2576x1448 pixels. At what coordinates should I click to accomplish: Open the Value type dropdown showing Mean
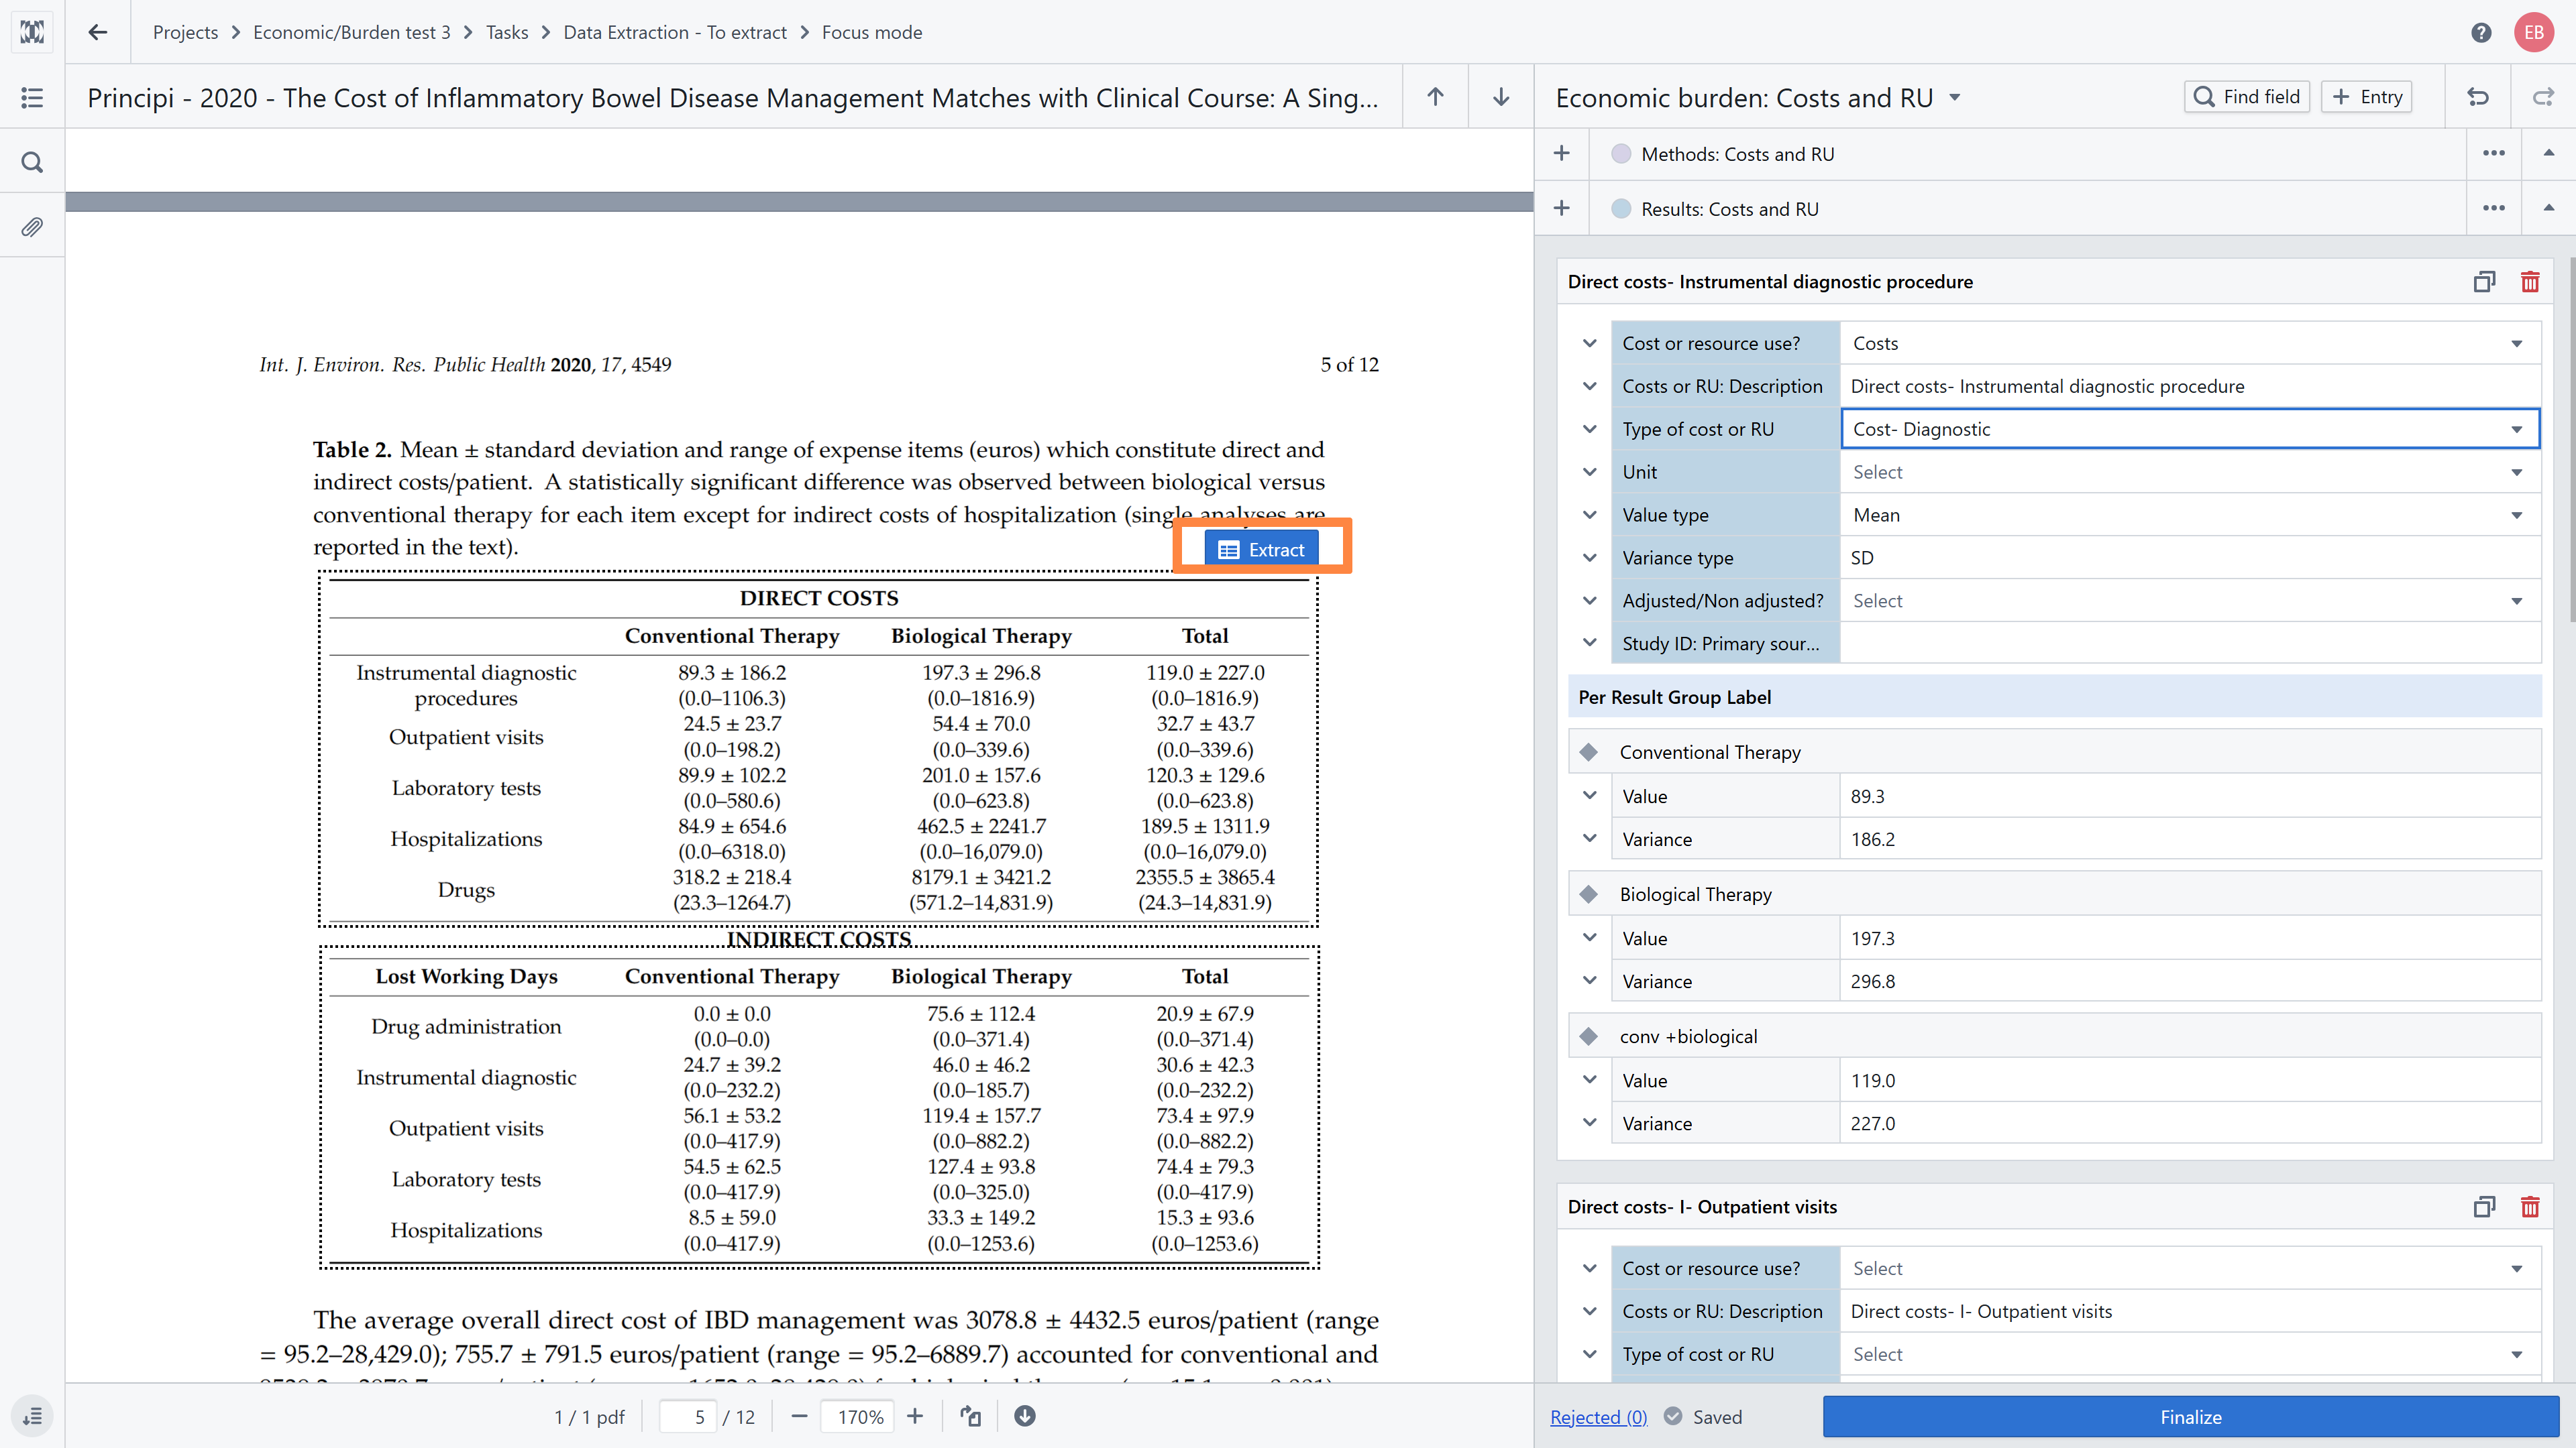[x=2189, y=515]
